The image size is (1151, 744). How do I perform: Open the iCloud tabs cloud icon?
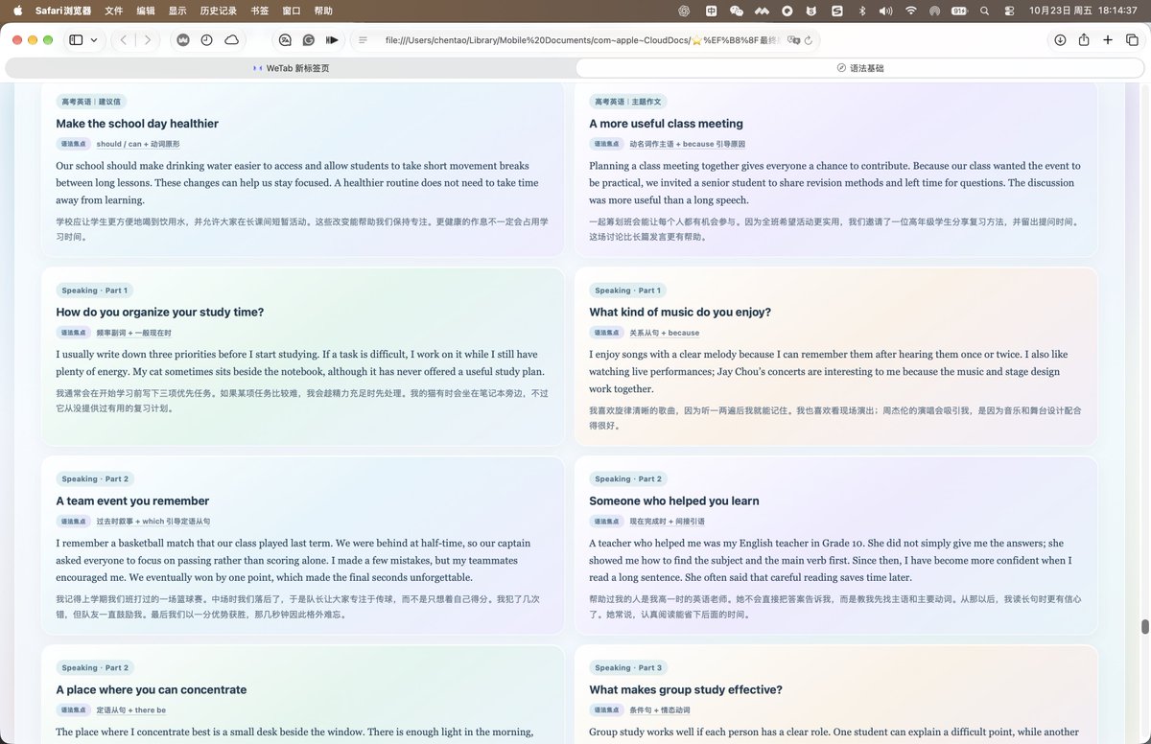tap(232, 40)
